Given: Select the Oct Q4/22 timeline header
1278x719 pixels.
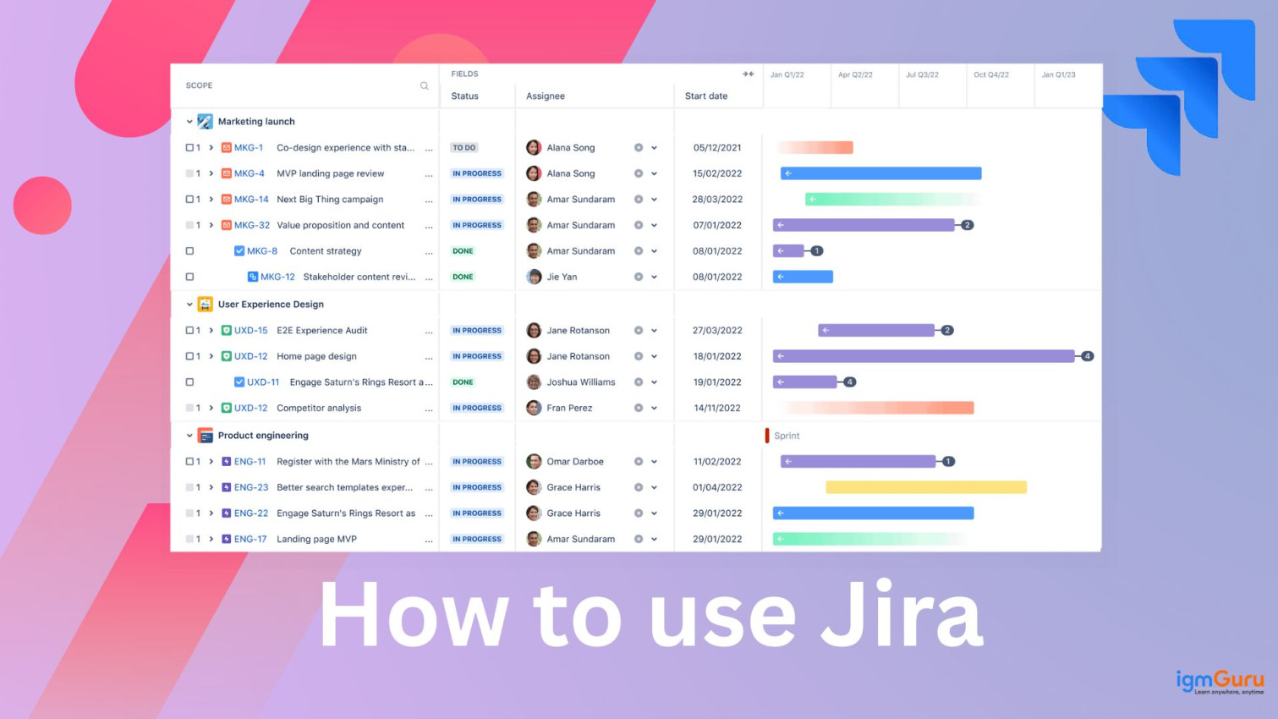Looking at the screenshot, I should click(x=991, y=74).
